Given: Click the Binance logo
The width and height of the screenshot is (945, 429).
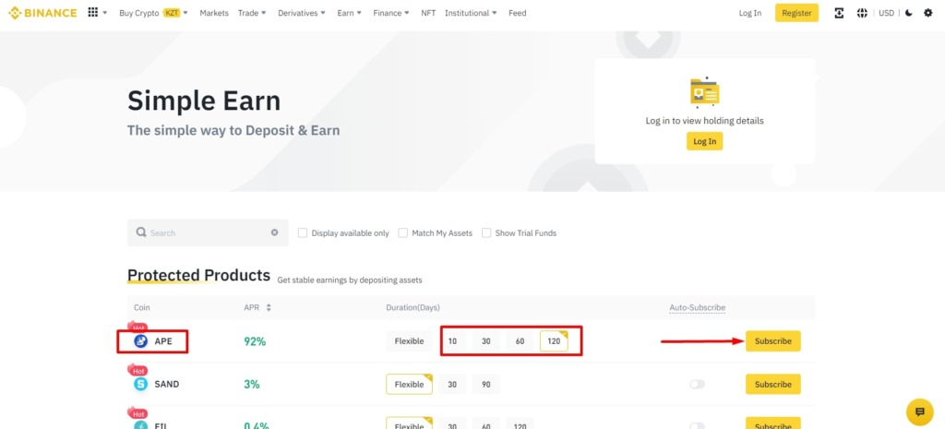Looking at the screenshot, I should tap(42, 13).
